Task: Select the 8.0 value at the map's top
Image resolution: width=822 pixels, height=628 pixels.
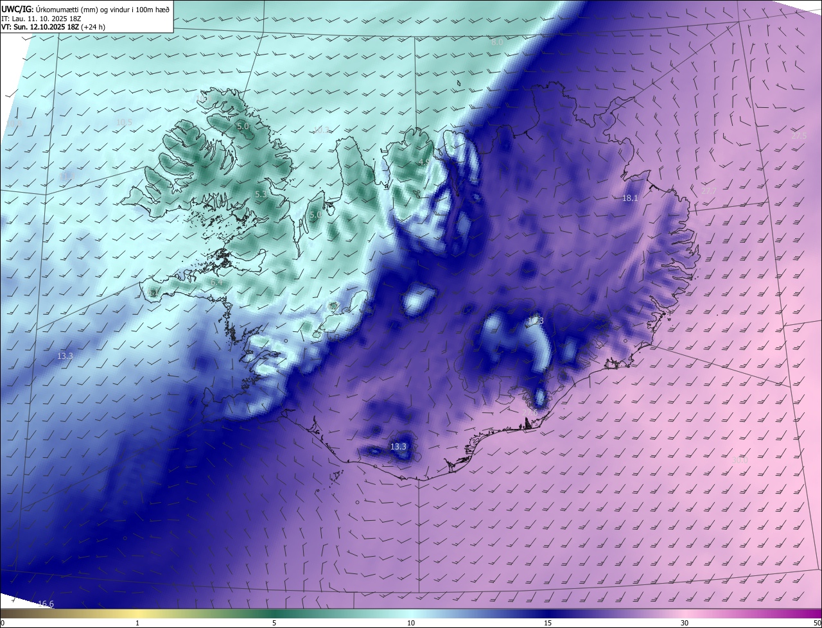Action: coord(498,42)
